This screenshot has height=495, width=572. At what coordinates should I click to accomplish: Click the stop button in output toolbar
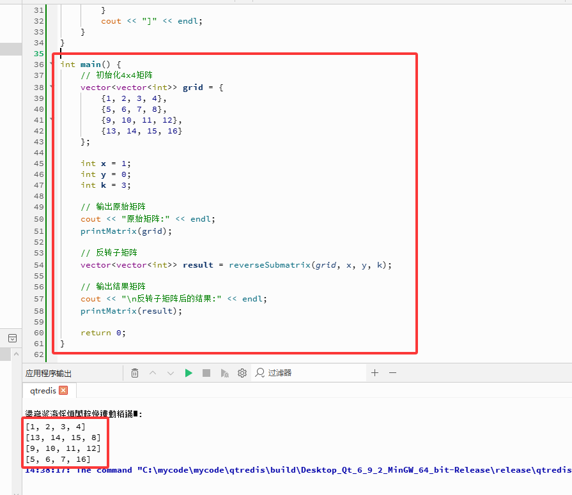tap(205, 372)
